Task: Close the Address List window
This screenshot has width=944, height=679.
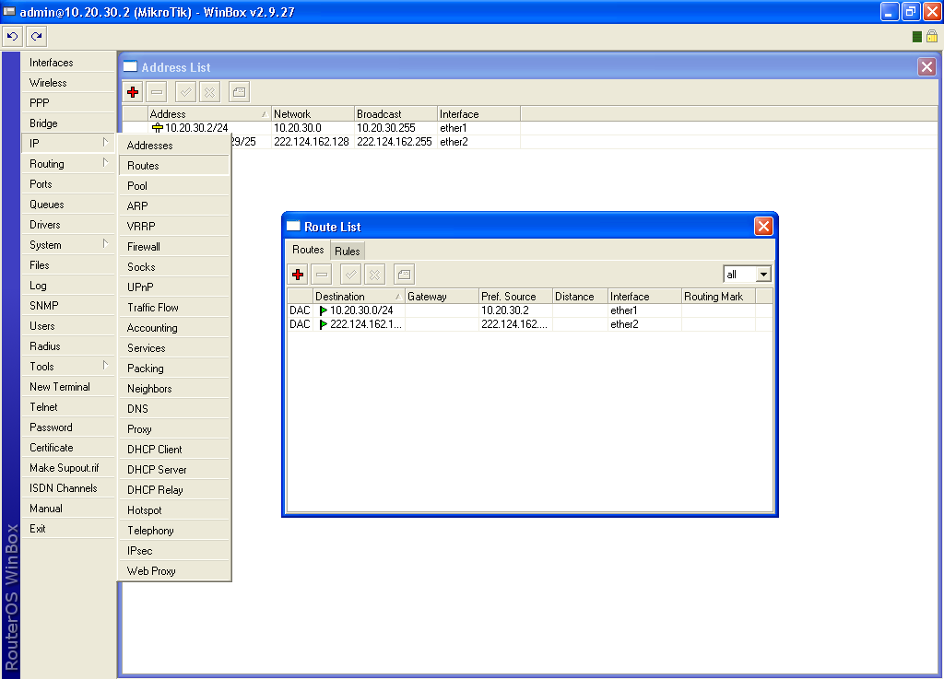Action: click(926, 66)
